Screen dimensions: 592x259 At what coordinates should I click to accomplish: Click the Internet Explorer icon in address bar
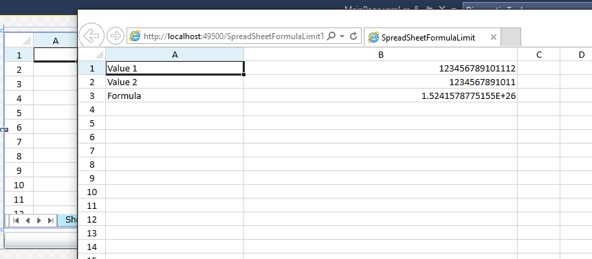click(x=135, y=36)
